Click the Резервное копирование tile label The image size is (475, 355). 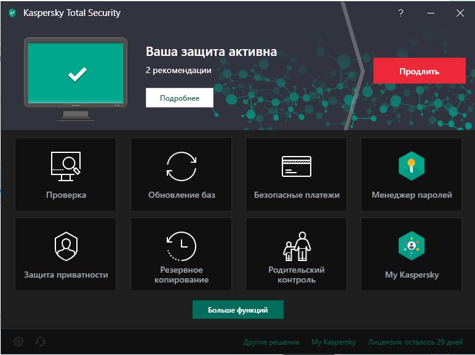coord(182,275)
